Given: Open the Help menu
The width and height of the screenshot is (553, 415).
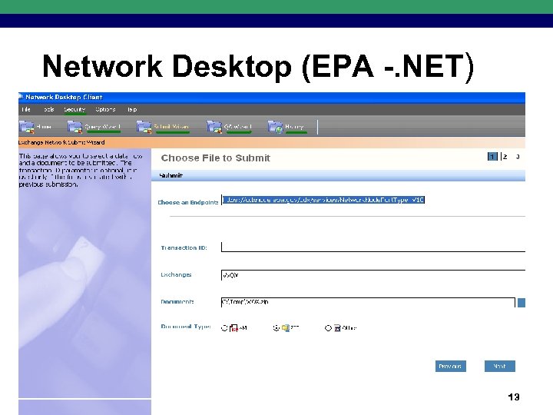Looking at the screenshot, I should pos(132,109).
